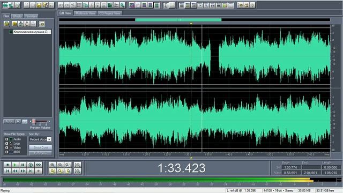343x193 pixels.
Task: Click the empty Sel End field
Action: tap(311, 167)
